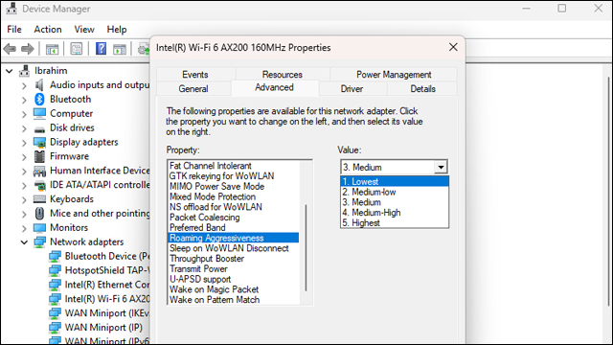Viewport: 613px width, 345px height.
Task: Close the Wi-Fi 6 AX200 Properties dialog
Action: [453, 47]
